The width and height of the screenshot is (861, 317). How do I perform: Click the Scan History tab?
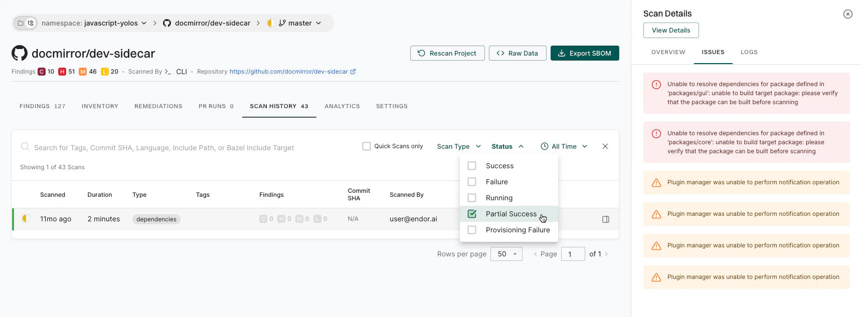click(x=279, y=106)
